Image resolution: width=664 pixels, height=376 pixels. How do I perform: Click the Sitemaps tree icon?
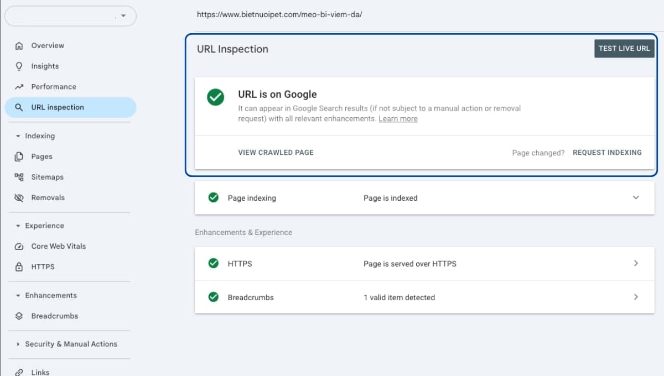pyautogui.click(x=19, y=177)
